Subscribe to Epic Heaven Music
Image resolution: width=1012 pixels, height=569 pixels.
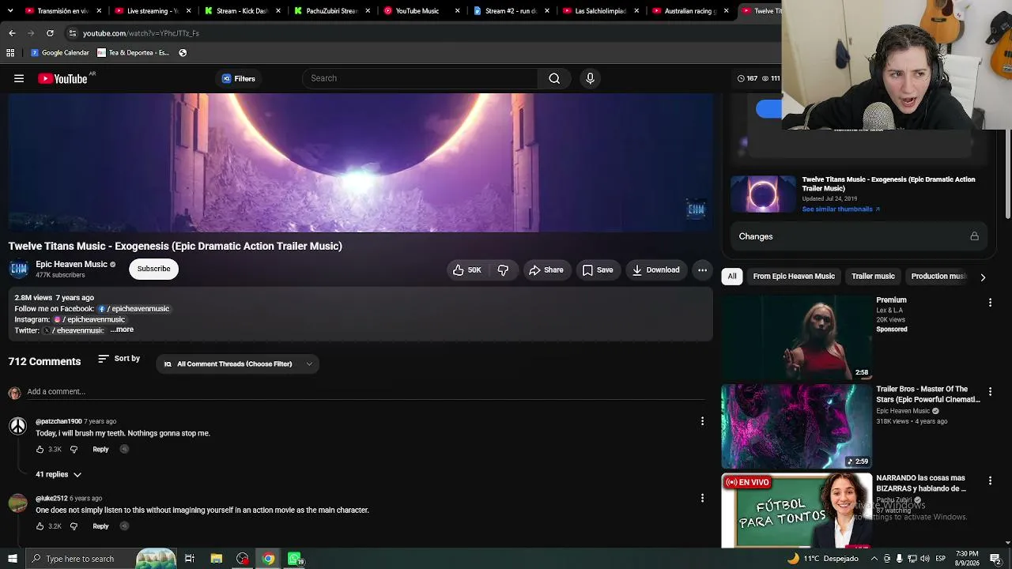[154, 269]
